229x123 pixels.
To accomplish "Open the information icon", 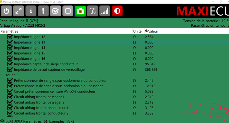I will click(x=31, y=11).
